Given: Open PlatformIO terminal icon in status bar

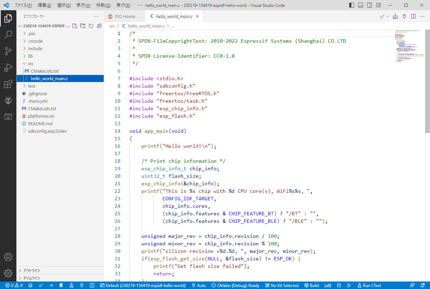Looking at the screenshot, I should [92, 285].
